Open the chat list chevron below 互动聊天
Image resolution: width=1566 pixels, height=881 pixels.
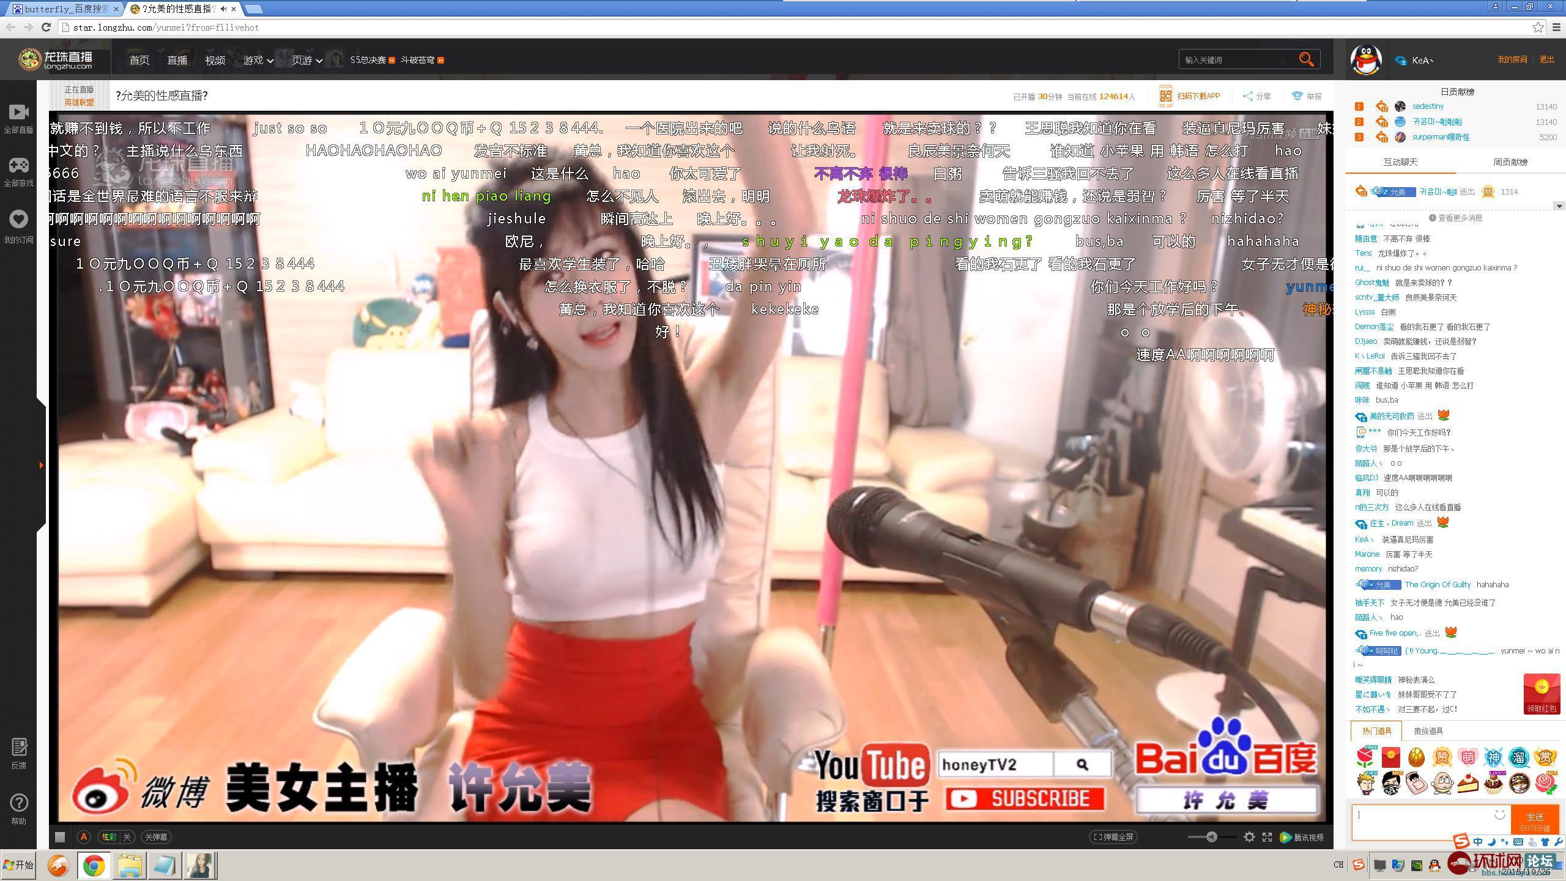(1559, 206)
